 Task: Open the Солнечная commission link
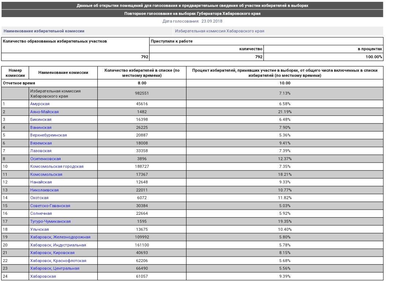pos(41,214)
